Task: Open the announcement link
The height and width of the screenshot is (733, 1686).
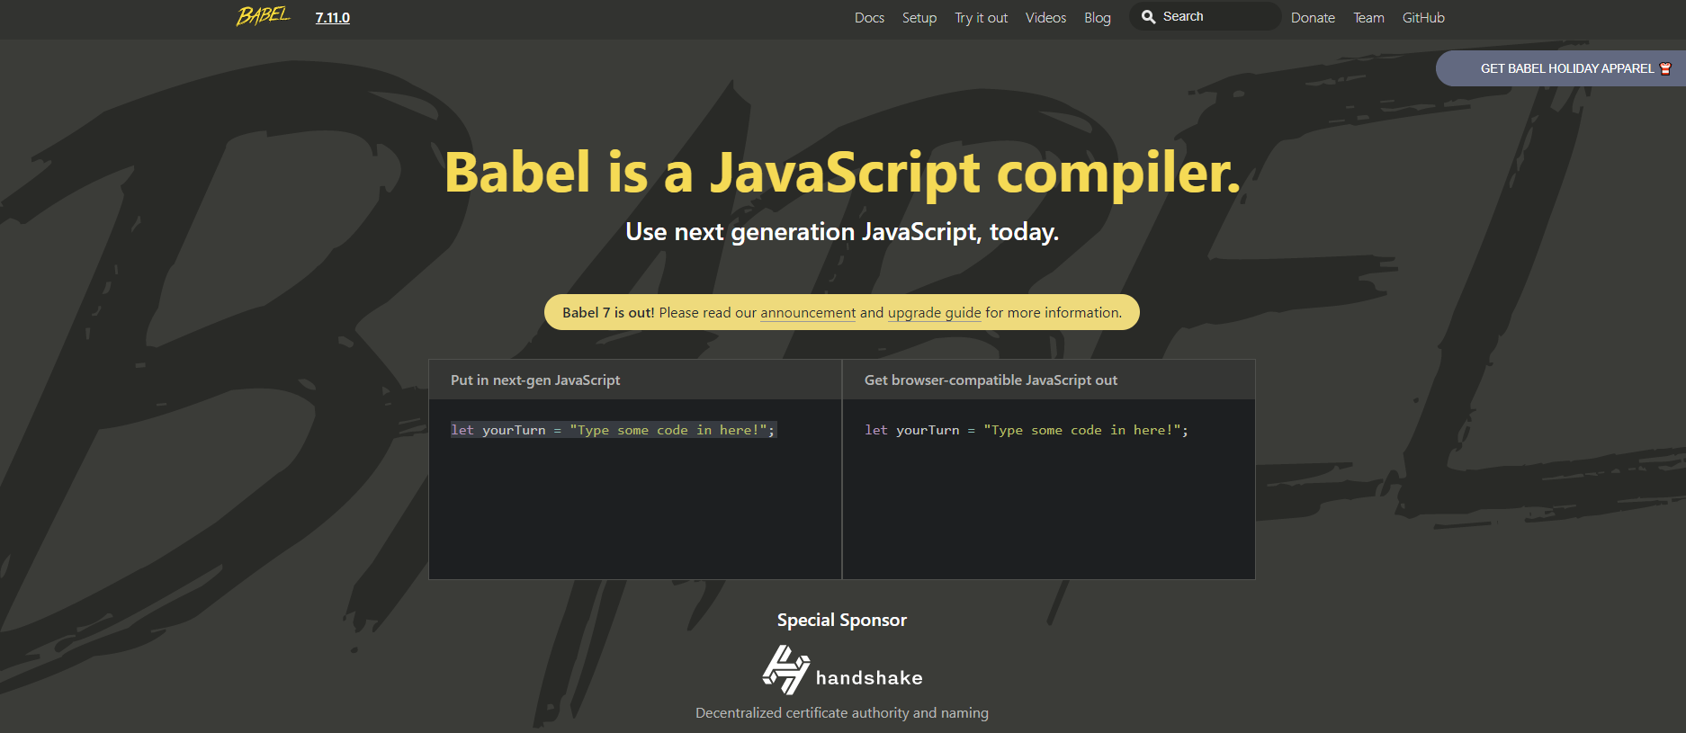Action: pos(808,313)
